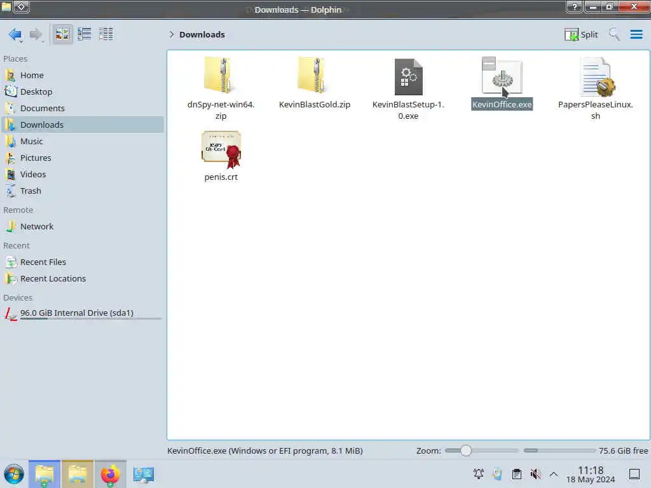This screenshot has height=488, width=651.
Task: Open Recent Files entry
Action: (x=82, y=262)
